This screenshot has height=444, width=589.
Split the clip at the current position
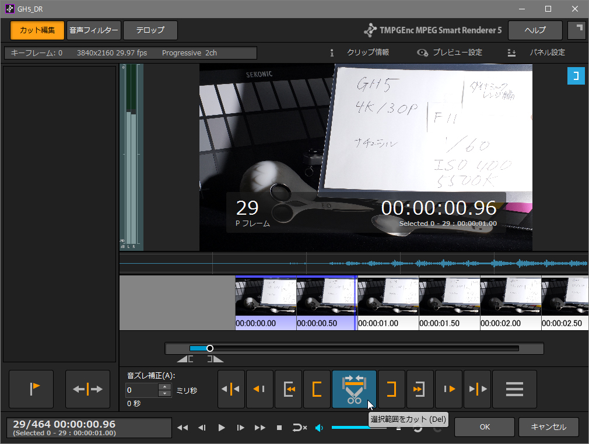87,389
